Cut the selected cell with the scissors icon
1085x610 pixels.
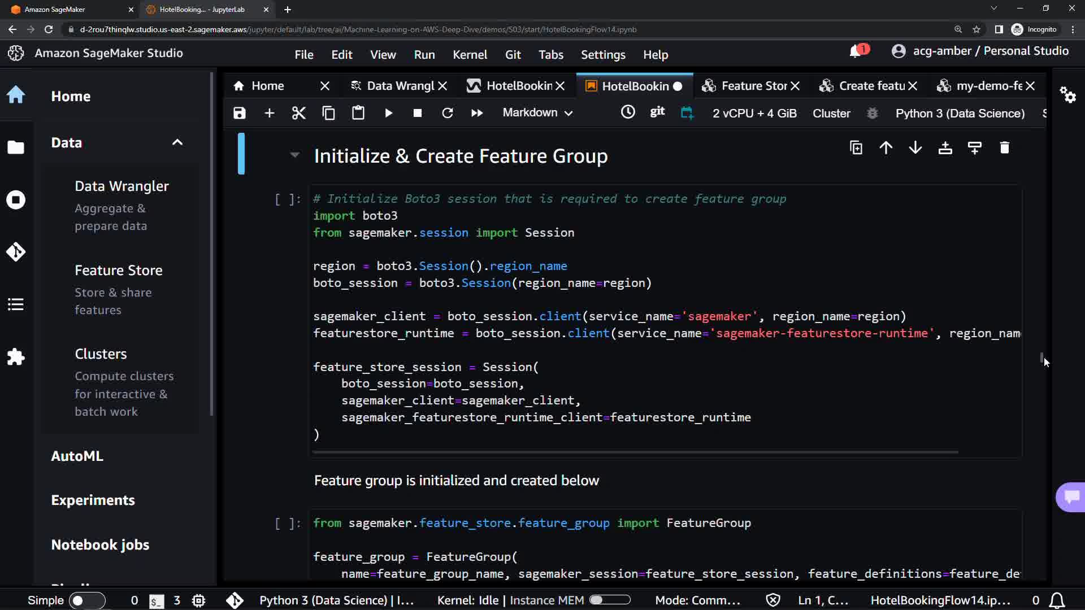298,113
